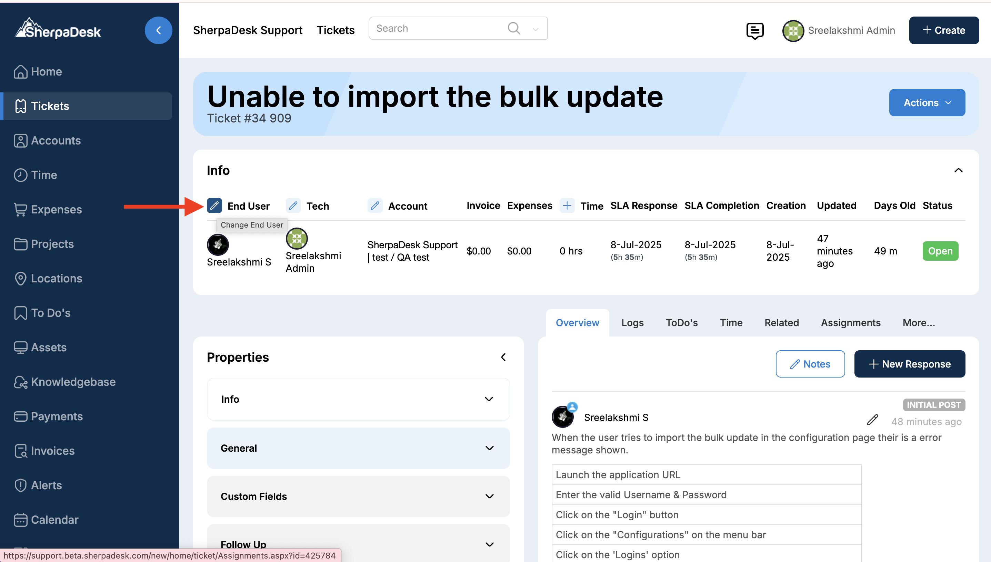This screenshot has height=562, width=991.
Task: Expand the General properties section
Action: pos(358,448)
